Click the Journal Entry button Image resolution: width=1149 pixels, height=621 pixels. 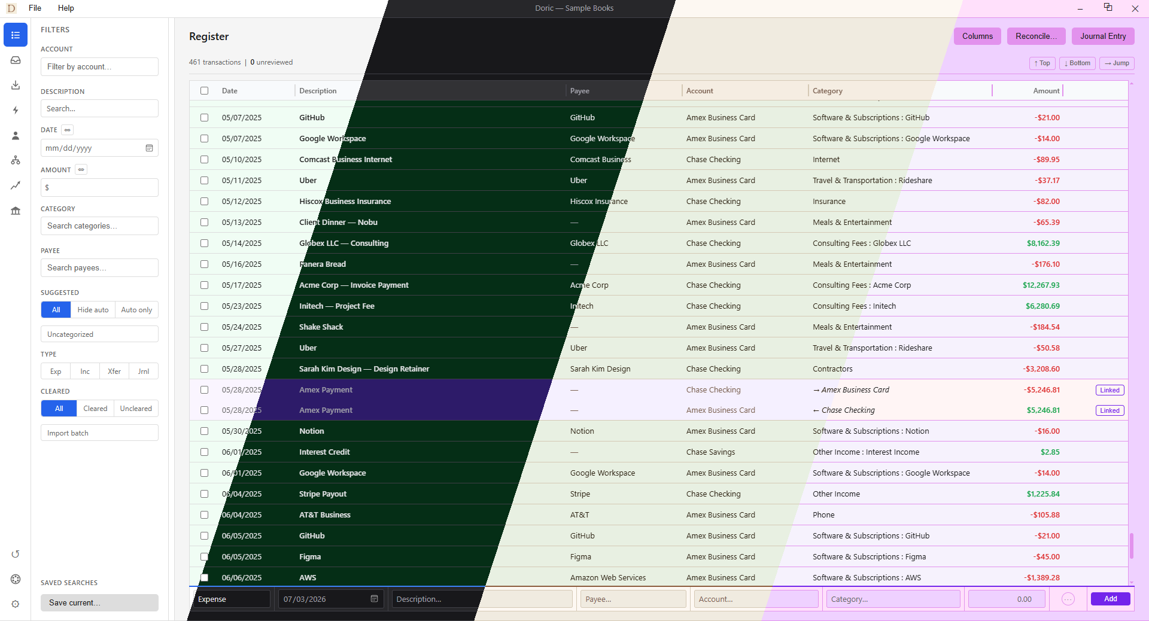tap(1103, 36)
